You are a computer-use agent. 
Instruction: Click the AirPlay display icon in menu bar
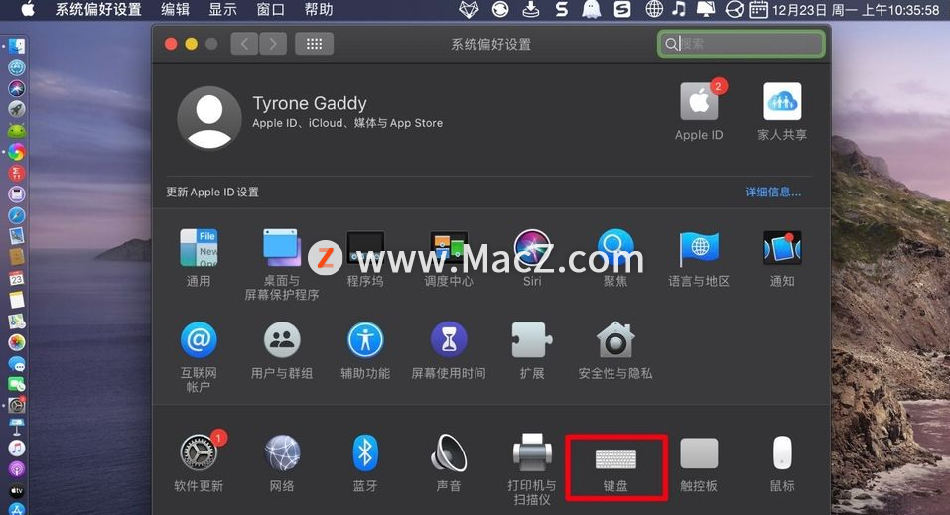706,9
